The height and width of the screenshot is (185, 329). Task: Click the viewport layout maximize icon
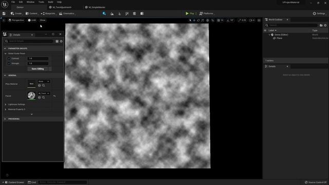click(x=259, y=21)
